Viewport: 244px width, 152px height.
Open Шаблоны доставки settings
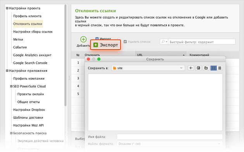click(28, 118)
